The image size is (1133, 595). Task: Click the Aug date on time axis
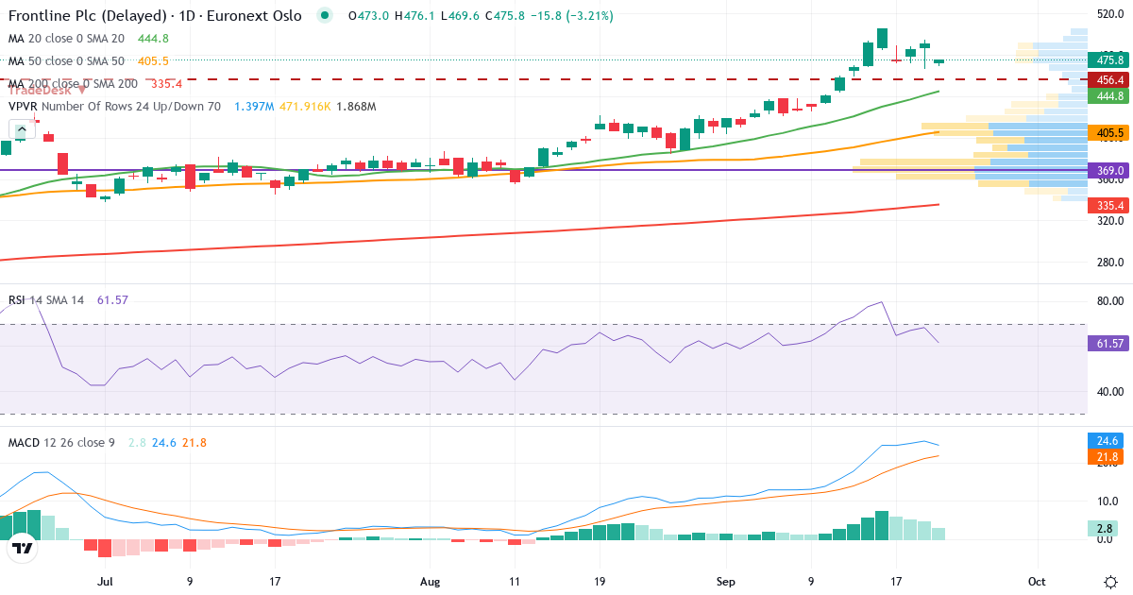pos(431,582)
